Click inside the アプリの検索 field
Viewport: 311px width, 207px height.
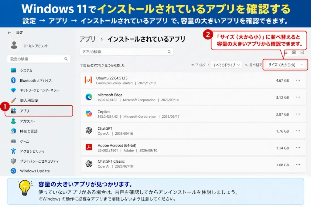(127, 52)
